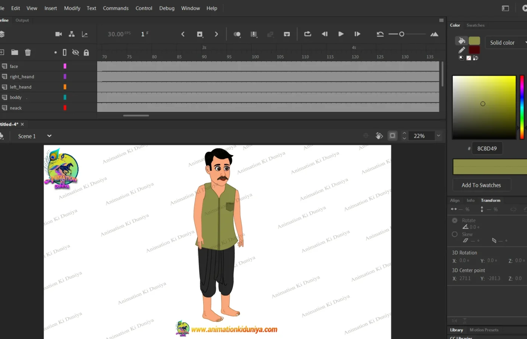Click the Delete layer trash icon
Image resolution: width=527 pixels, height=339 pixels.
point(28,52)
